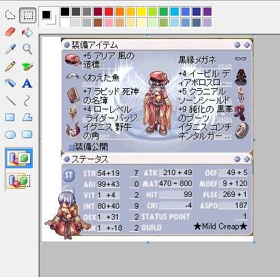Click the MATK value 470 ~ 800
The width and height of the screenshot is (280, 277).
175,183
